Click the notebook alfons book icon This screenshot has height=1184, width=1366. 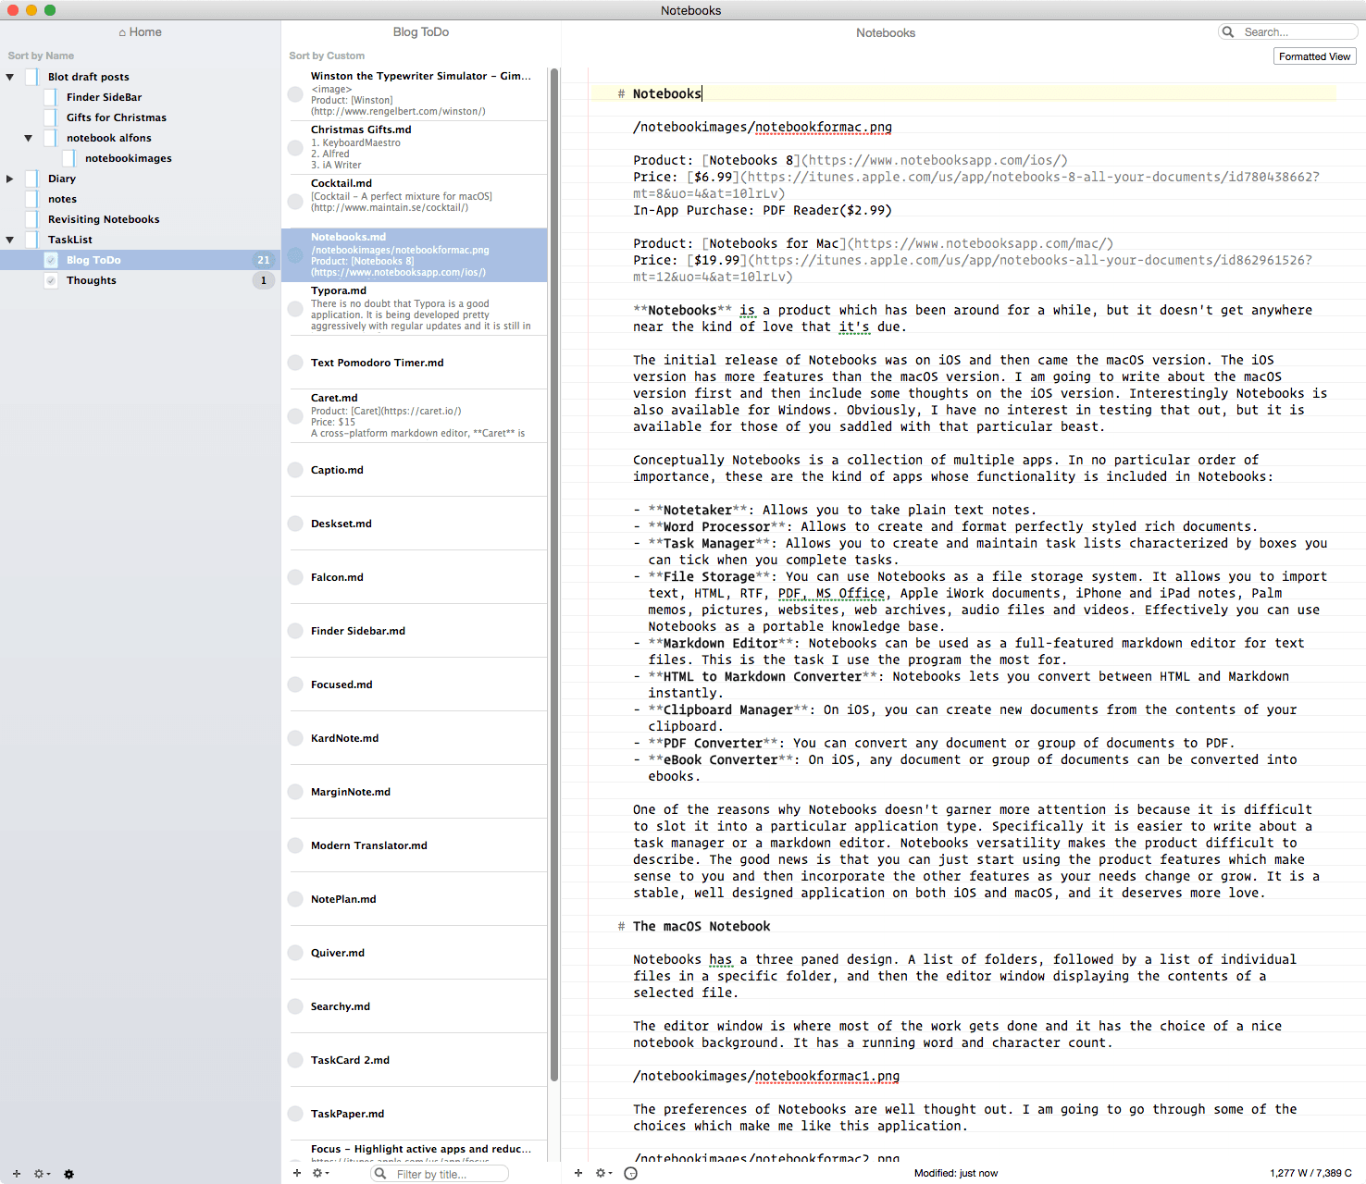pos(50,138)
